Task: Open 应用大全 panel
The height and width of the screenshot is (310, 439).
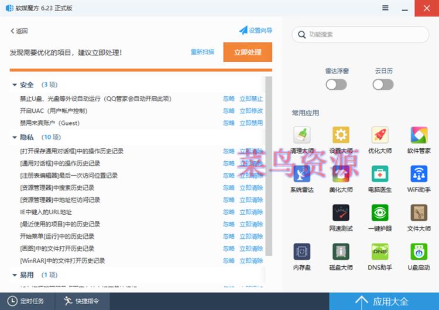Action: [x=384, y=301]
